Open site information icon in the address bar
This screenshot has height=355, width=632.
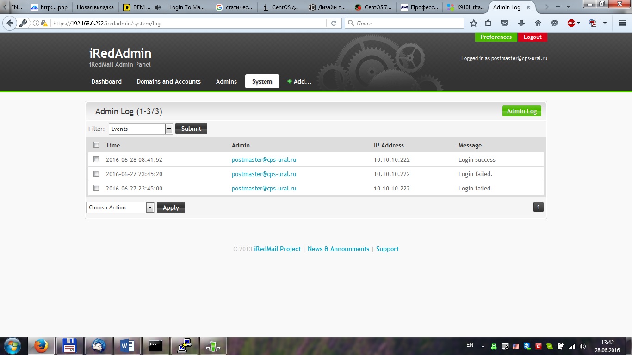(x=36, y=23)
